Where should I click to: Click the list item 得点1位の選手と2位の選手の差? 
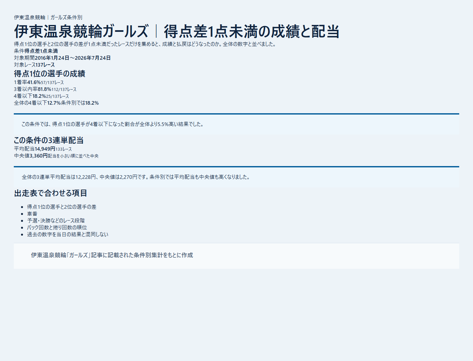[62, 207]
